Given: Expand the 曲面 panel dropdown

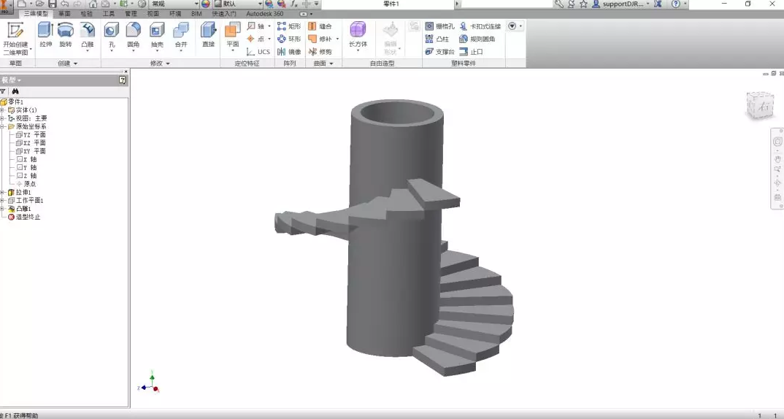Looking at the screenshot, I should 323,64.
